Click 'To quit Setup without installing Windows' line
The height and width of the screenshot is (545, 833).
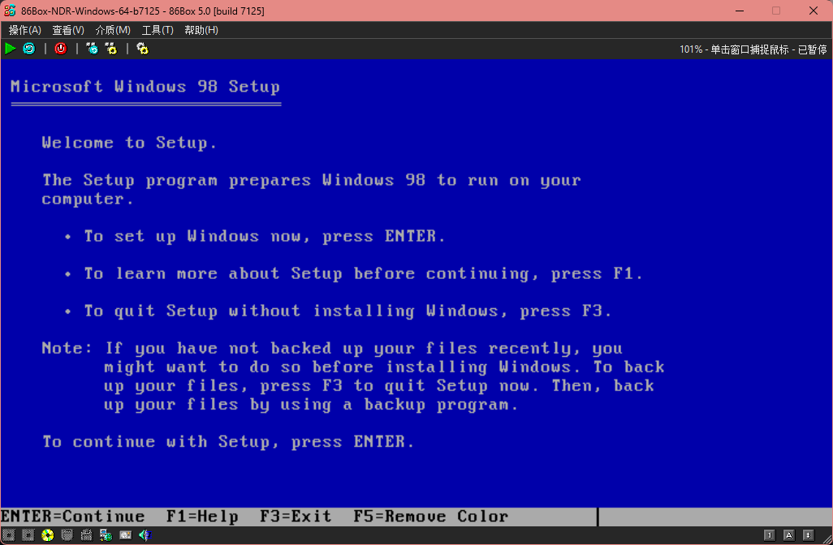pyautogui.click(x=348, y=311)
